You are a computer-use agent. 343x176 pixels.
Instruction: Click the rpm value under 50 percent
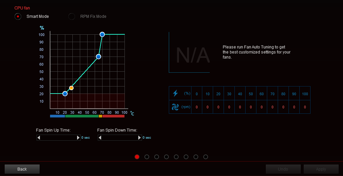pos(251,107)
